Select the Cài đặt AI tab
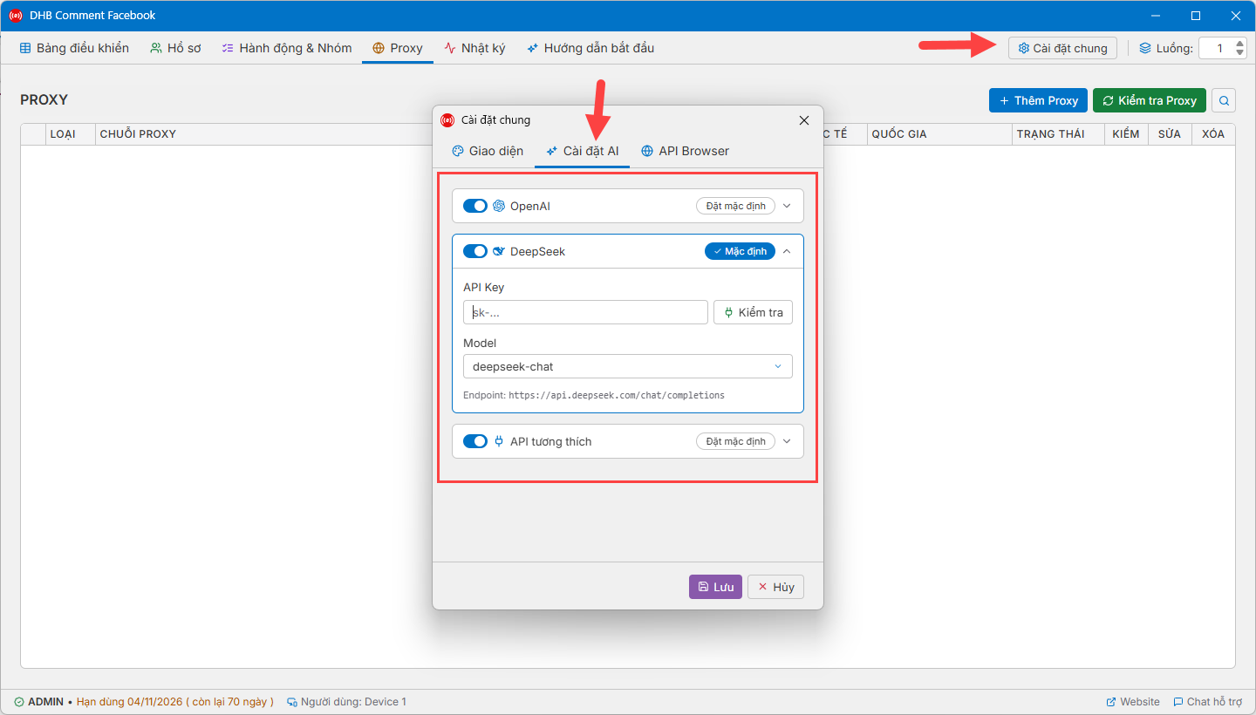 coord(582,151)
